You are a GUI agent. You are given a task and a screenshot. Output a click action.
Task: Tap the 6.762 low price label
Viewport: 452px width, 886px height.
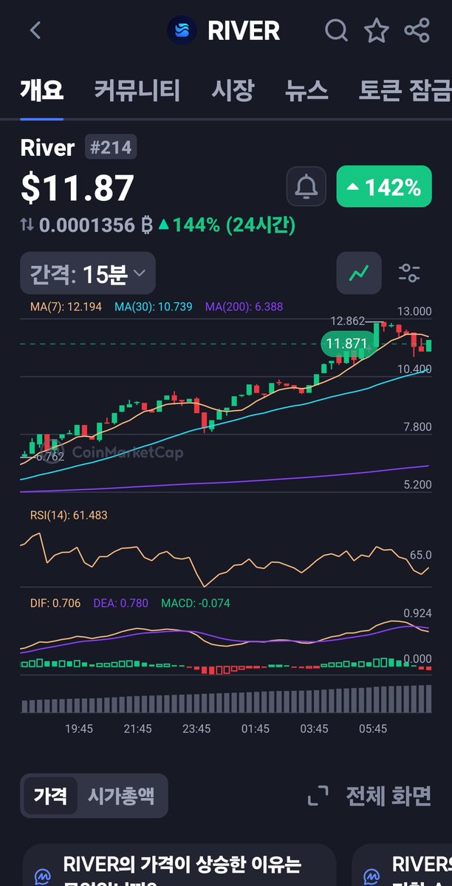click(x=50, y=457)
